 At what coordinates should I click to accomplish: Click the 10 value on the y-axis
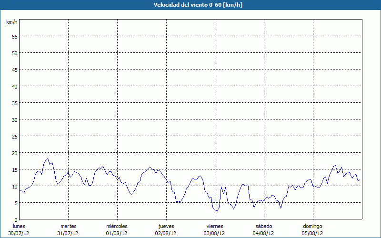[14, 186]
